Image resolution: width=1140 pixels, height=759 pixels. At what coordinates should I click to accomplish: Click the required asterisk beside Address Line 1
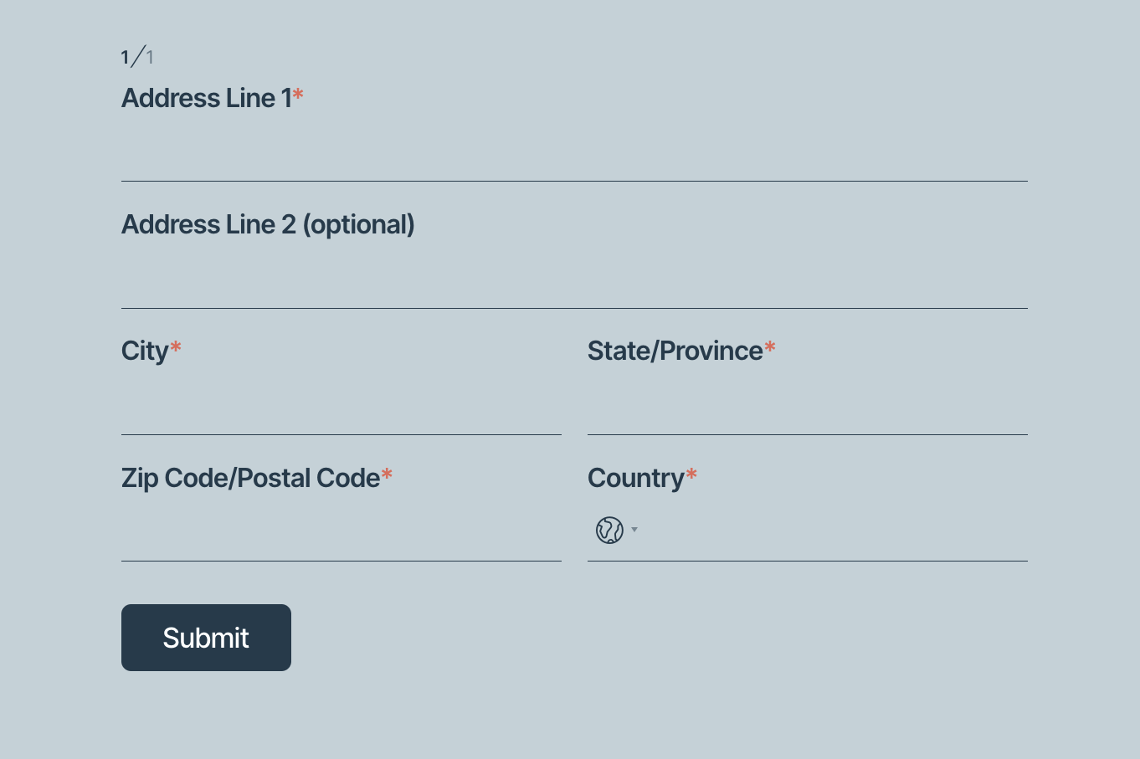tap(298, 95)
